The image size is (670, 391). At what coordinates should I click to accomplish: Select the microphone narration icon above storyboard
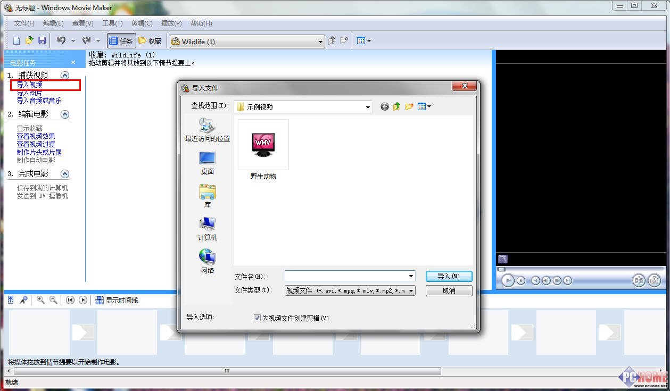(23, 300)
